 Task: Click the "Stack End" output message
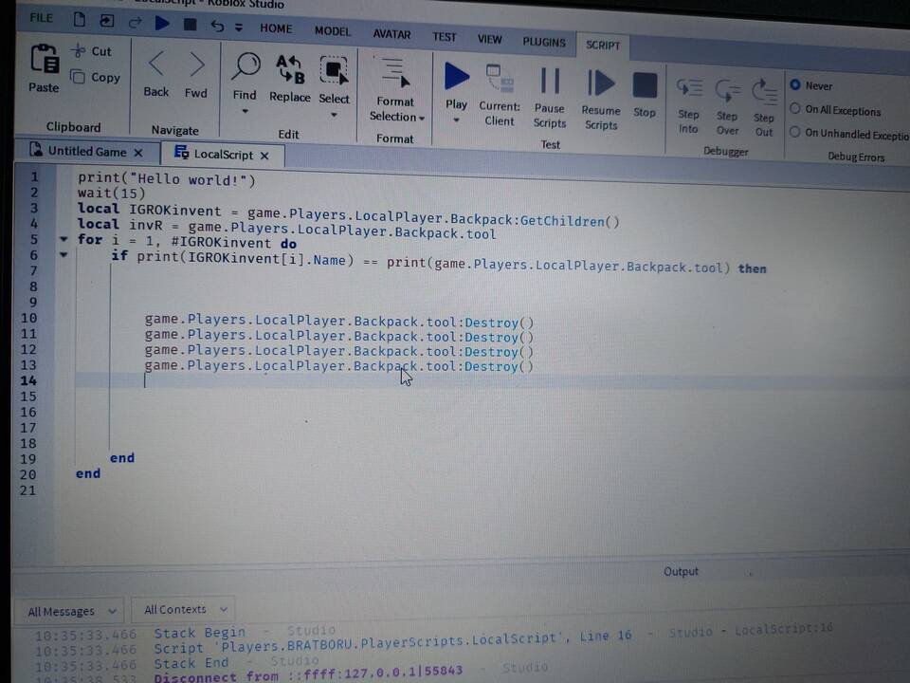click(191, 663)
